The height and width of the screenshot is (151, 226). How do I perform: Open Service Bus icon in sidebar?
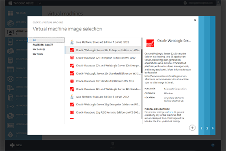tap(10, 88)
